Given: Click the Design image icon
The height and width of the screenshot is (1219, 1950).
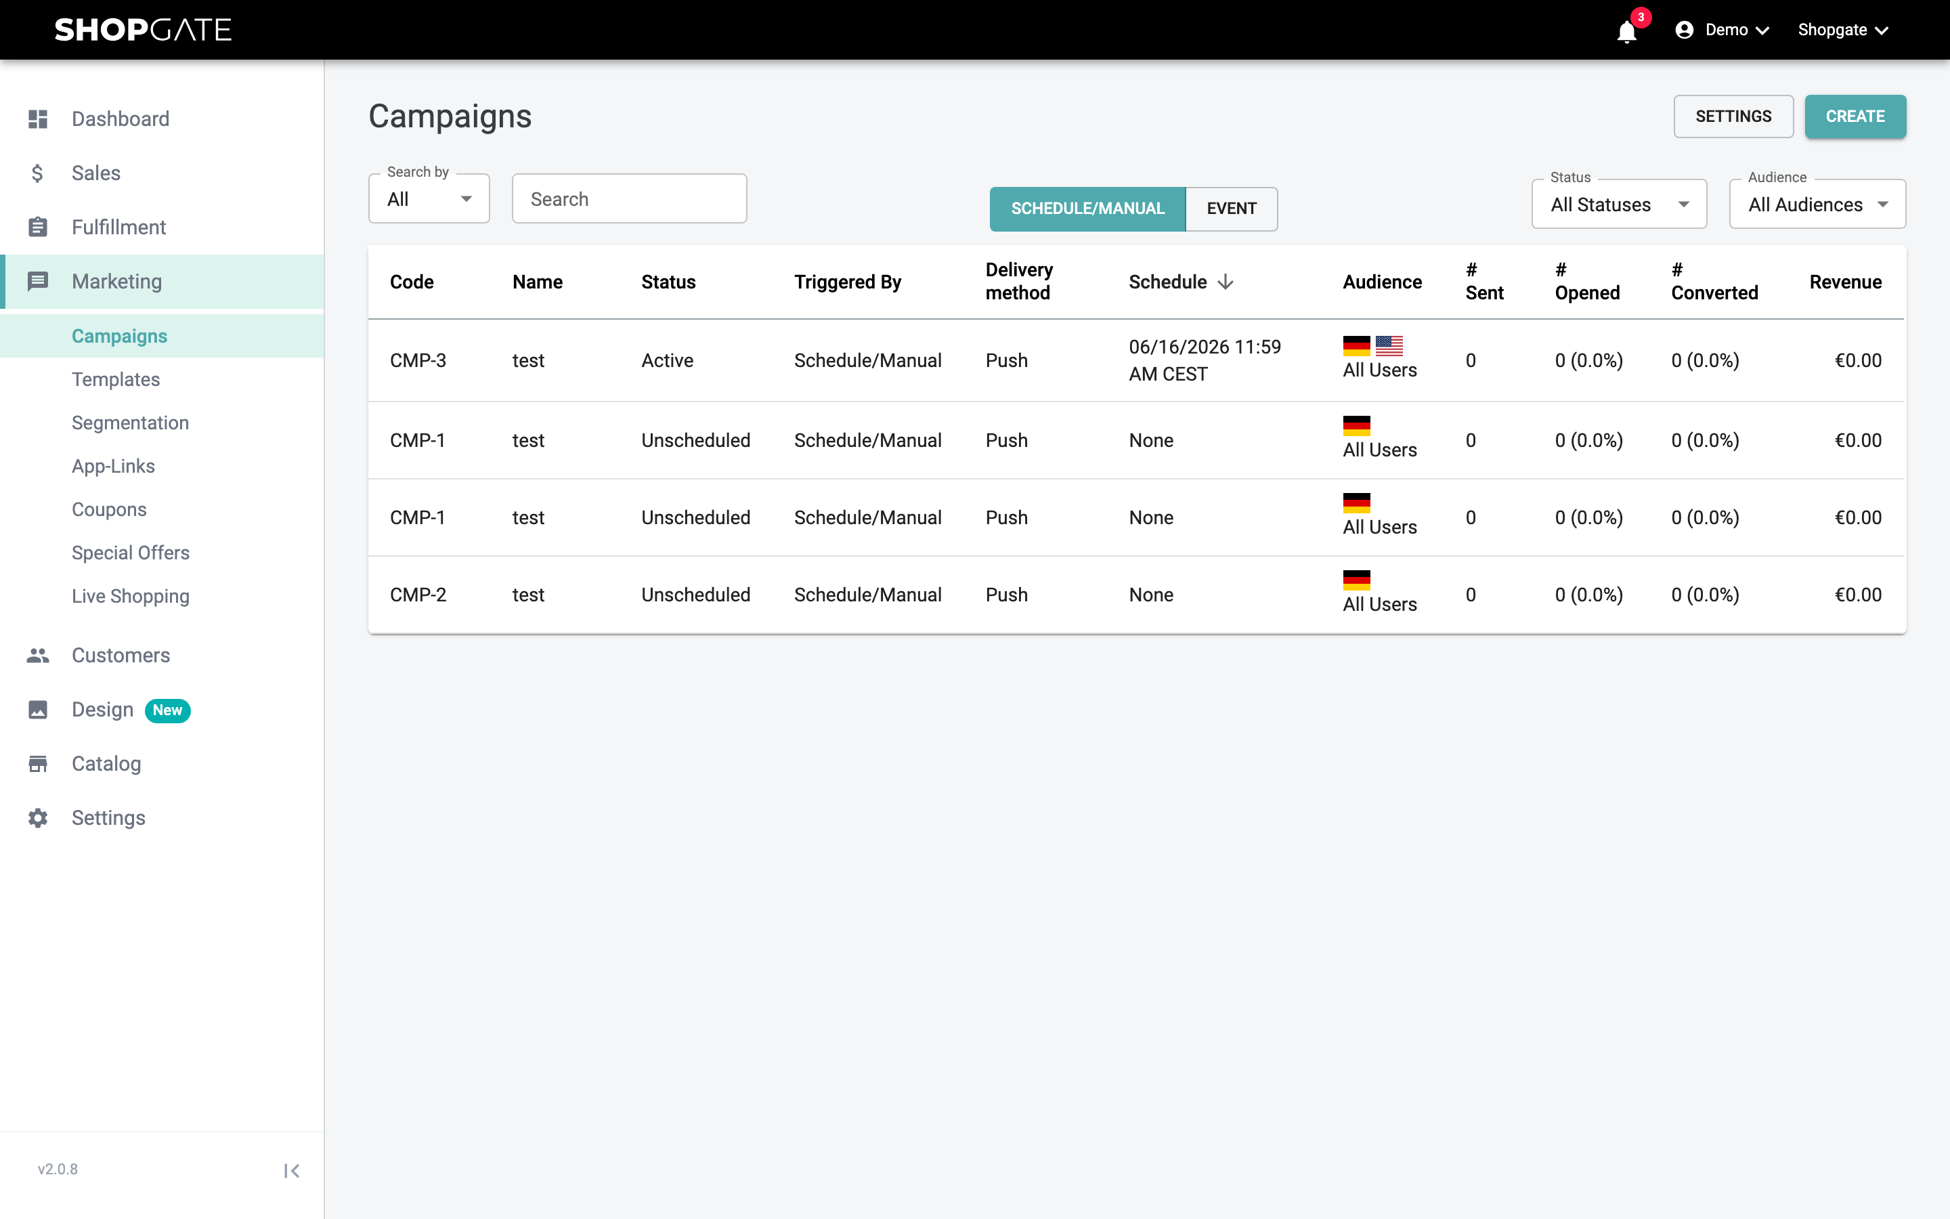Looking at the screenshot, I should pos(38,710).
